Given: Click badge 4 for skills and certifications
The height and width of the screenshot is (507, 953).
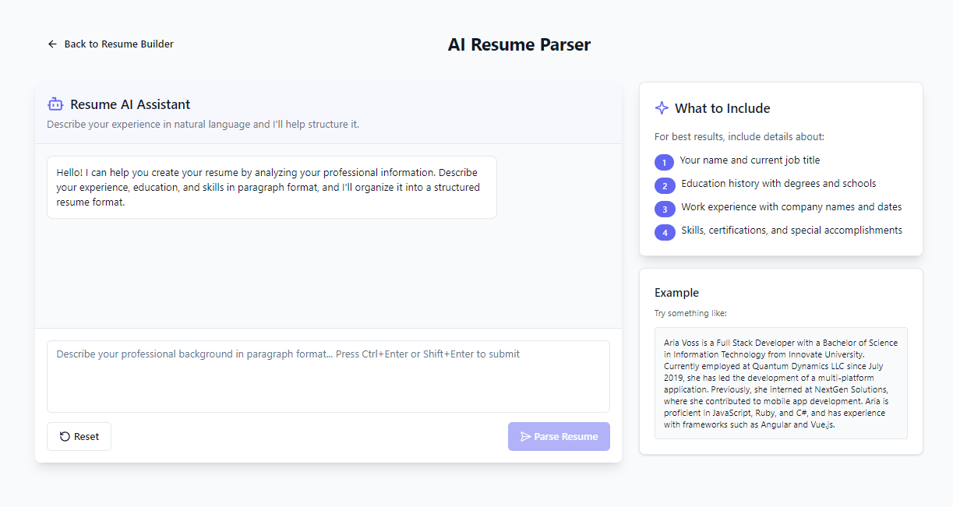Looking at the screenshot, I should coord(664,232).
